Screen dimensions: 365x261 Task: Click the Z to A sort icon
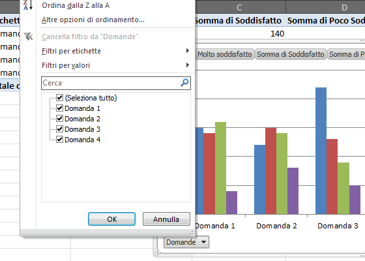(28, 5)
